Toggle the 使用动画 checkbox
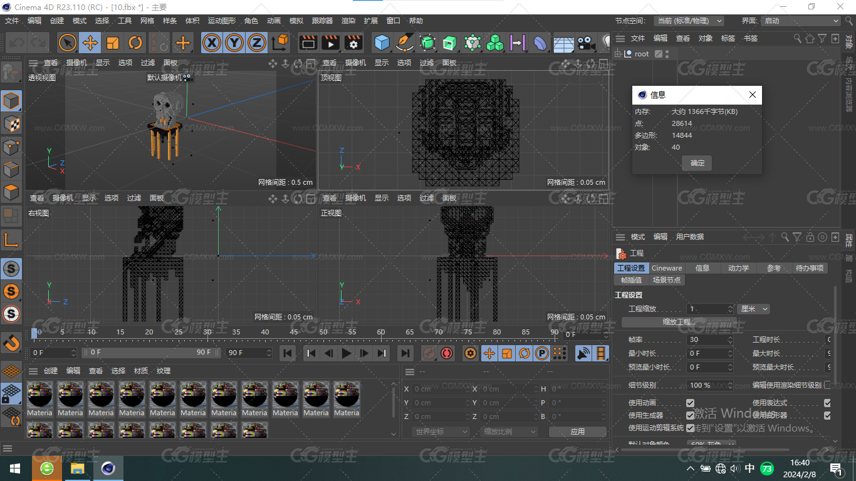Screen dimensions: 856x481 coord(690,403)
